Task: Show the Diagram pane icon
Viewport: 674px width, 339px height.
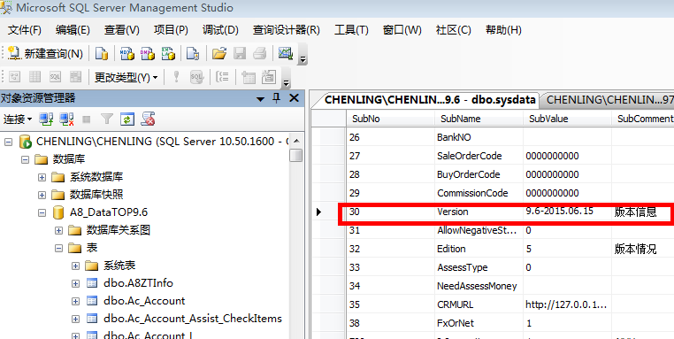Action: point(15,77)
